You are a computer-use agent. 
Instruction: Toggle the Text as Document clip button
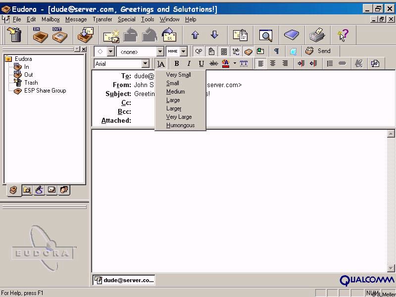pyautogui.click(x=211, y=51)
